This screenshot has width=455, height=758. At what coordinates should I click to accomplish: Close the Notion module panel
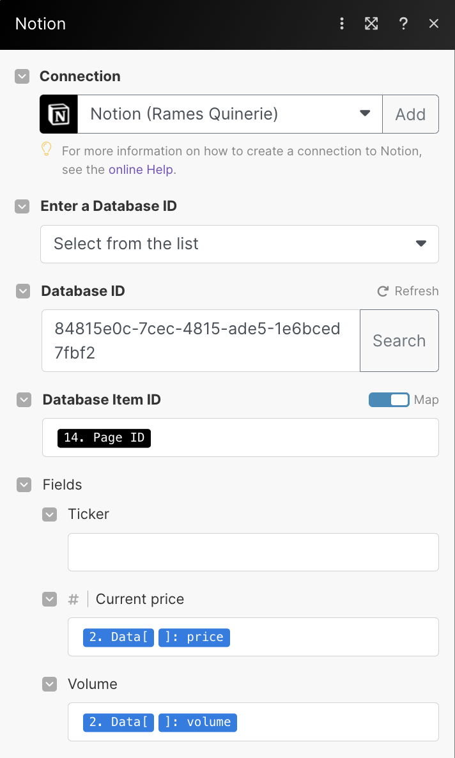434,24
